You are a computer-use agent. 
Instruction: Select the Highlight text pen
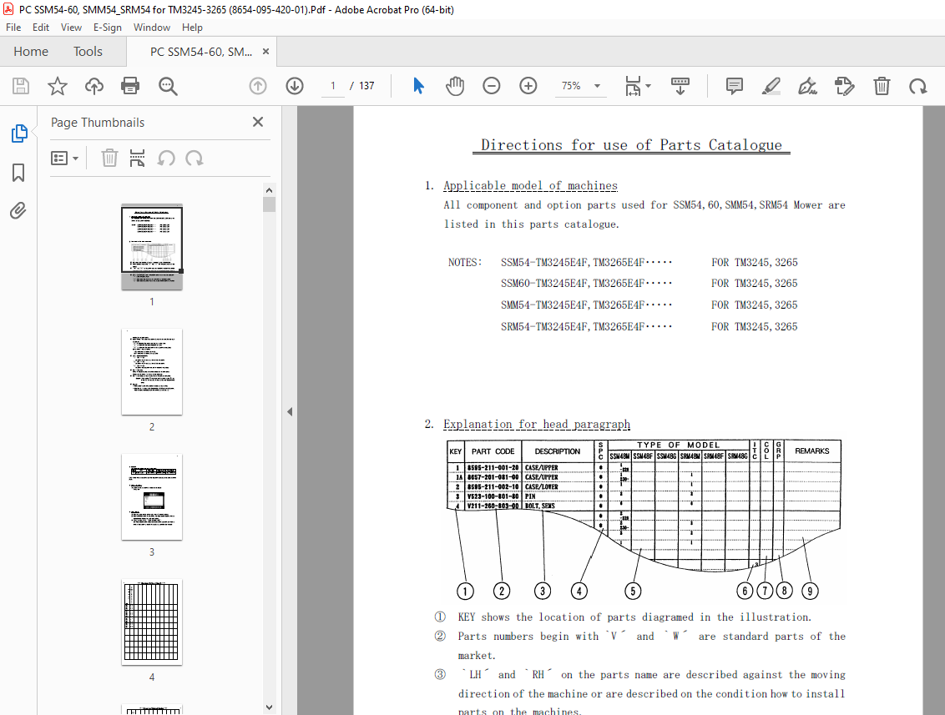771,86
